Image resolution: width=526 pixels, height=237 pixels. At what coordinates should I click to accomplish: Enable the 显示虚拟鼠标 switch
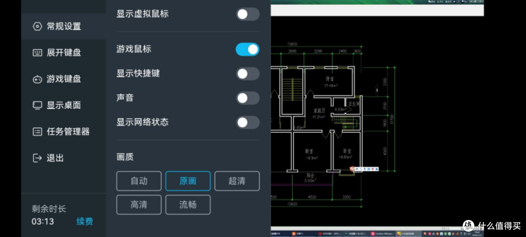247,14
